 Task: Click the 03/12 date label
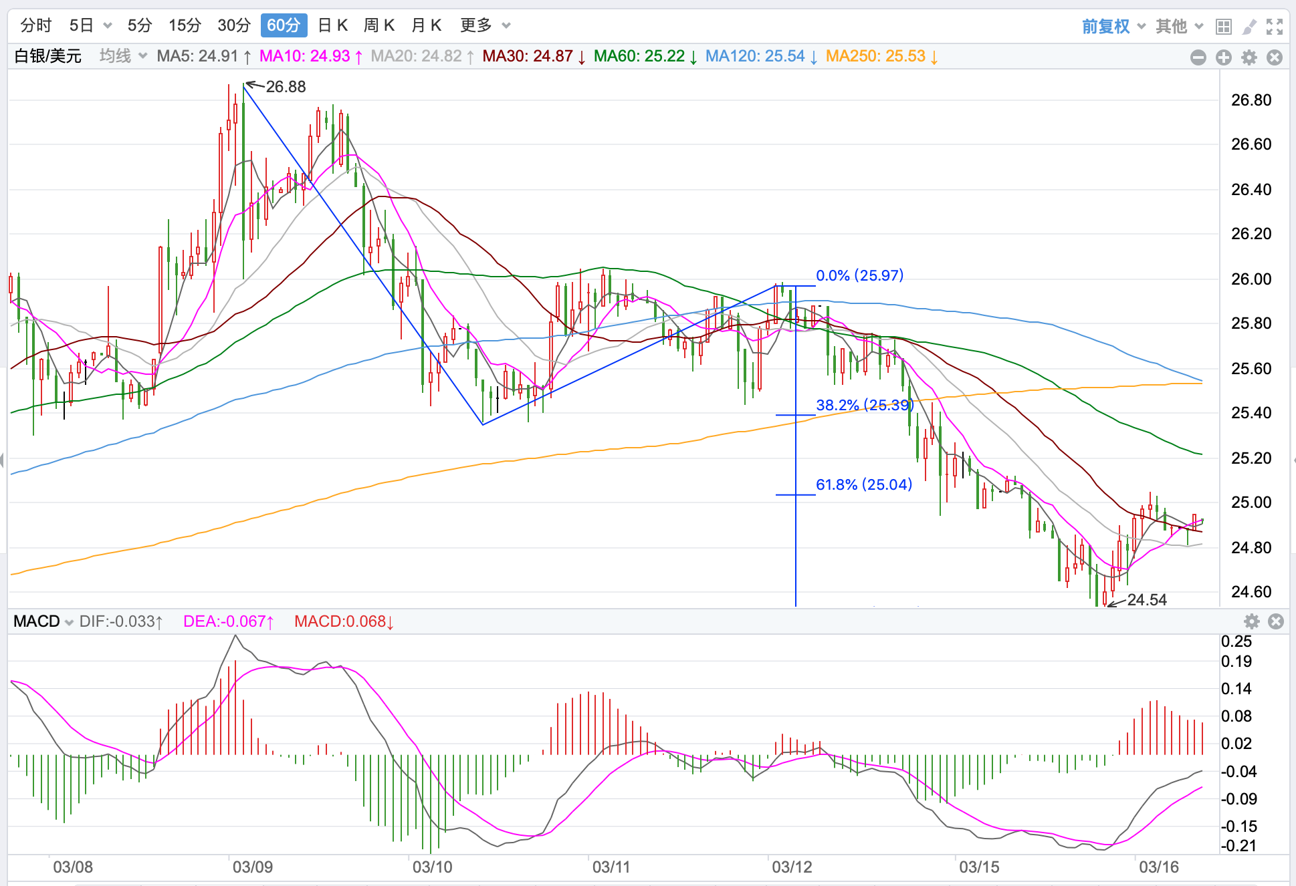[792, 867]
